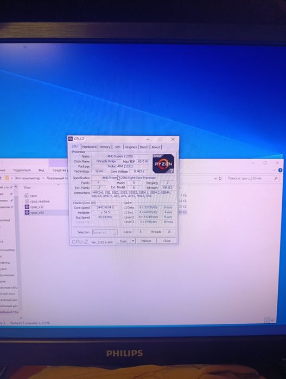
Task: Click the CPU-Z title bar app icon
Action: pyautogui.click(x=71, y=139)
